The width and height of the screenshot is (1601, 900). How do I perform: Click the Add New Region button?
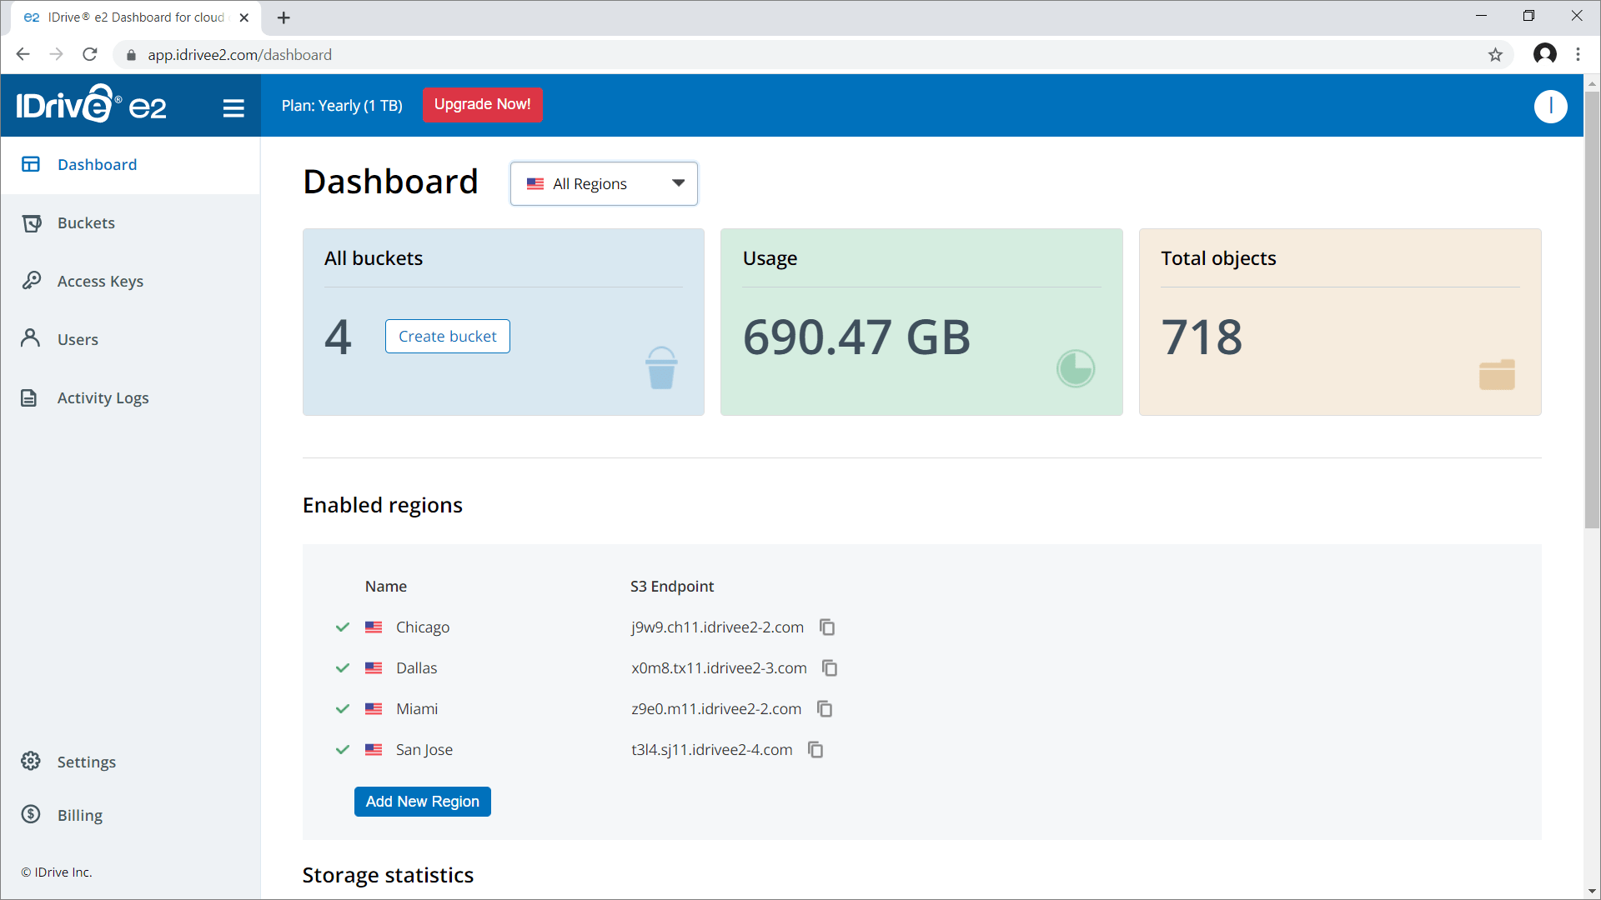pos(422,802)
